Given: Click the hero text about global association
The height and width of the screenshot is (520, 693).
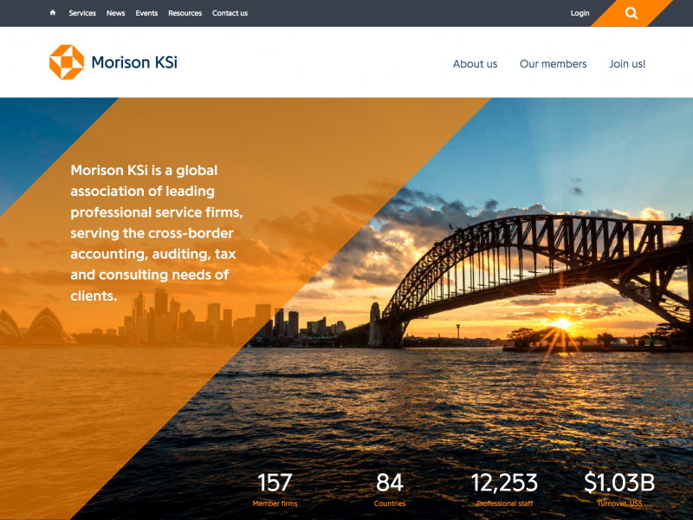Looking at the screenshot, I should coord(157,233).
